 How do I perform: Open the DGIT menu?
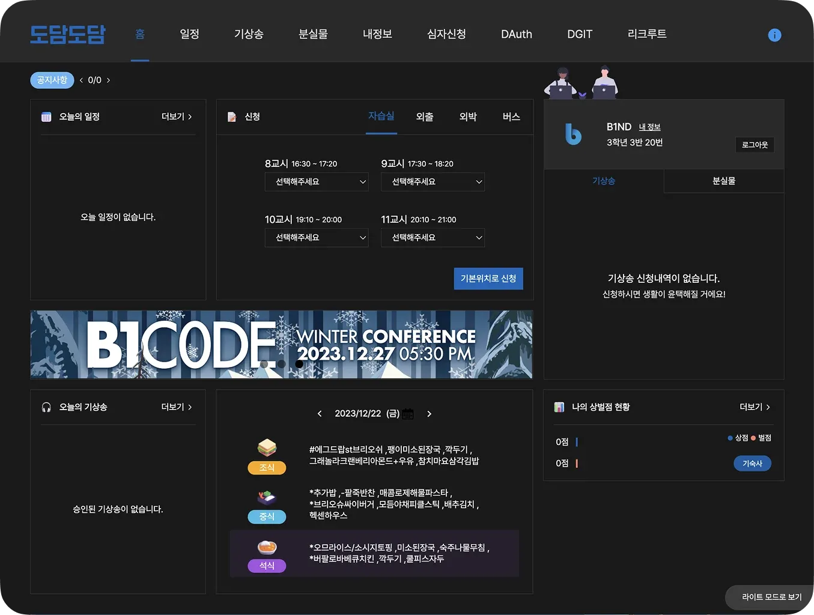coord(580,34)
